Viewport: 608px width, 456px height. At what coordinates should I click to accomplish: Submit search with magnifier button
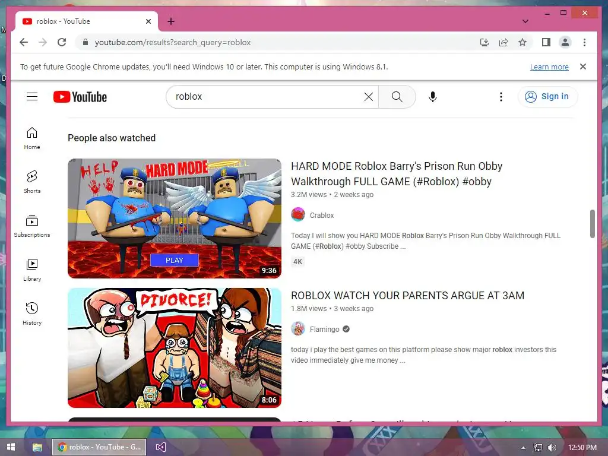pos(397,97)
